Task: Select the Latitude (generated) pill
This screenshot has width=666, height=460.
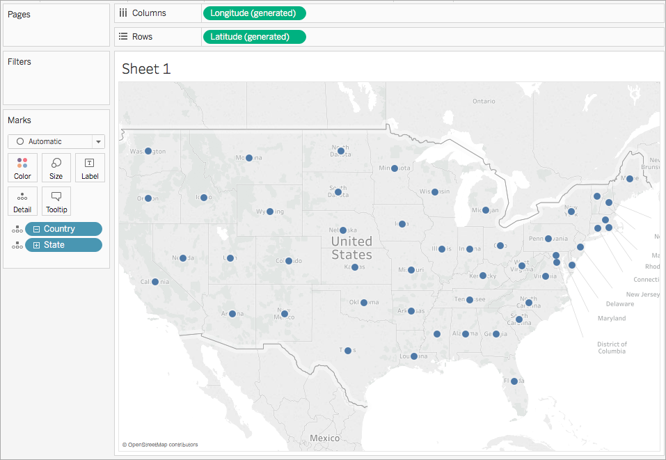Action: (255, 37)
